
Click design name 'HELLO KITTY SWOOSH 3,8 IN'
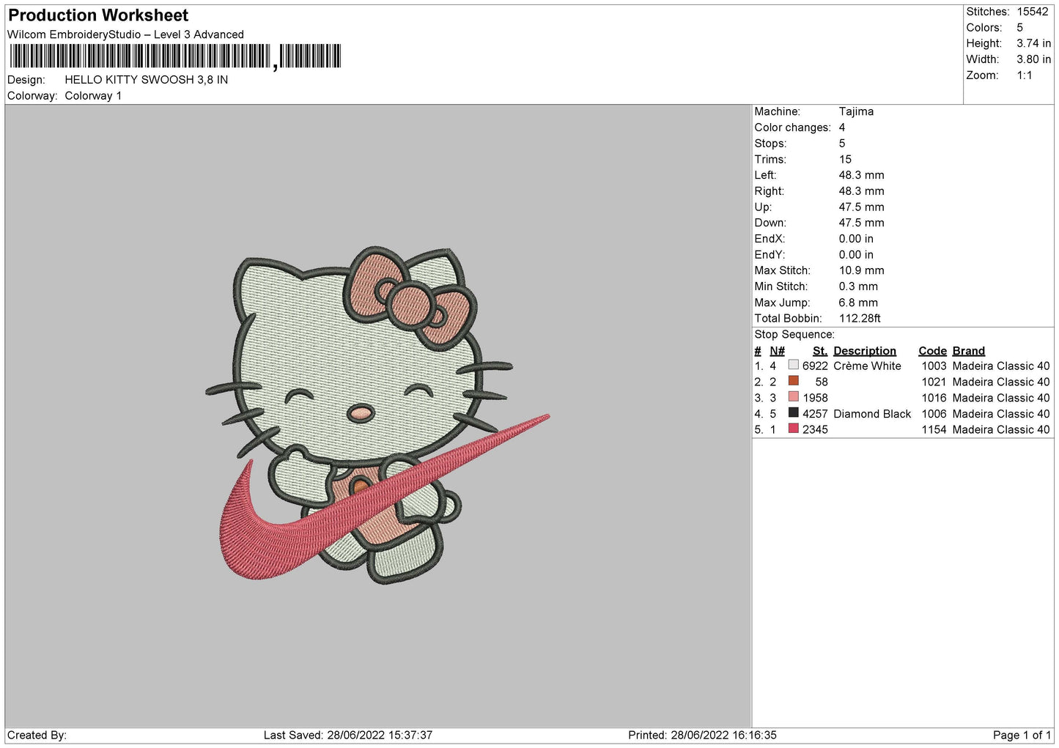[146, 80]
